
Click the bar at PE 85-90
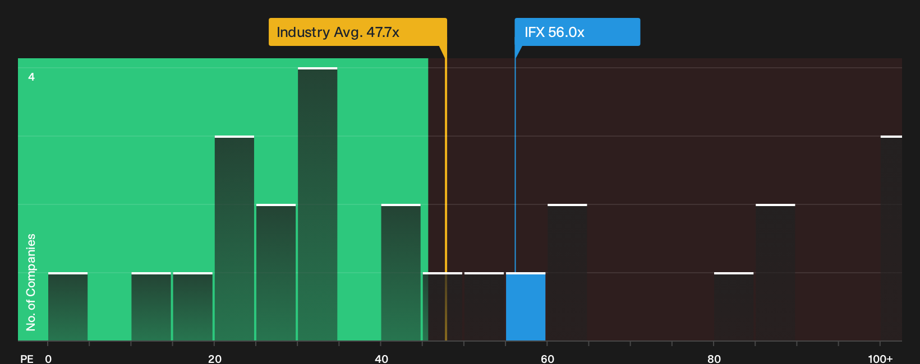point(775,273)
